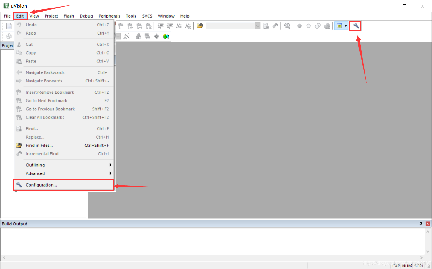
Task: Select Navigate Backwards menu entry
Action: (63, 73)
